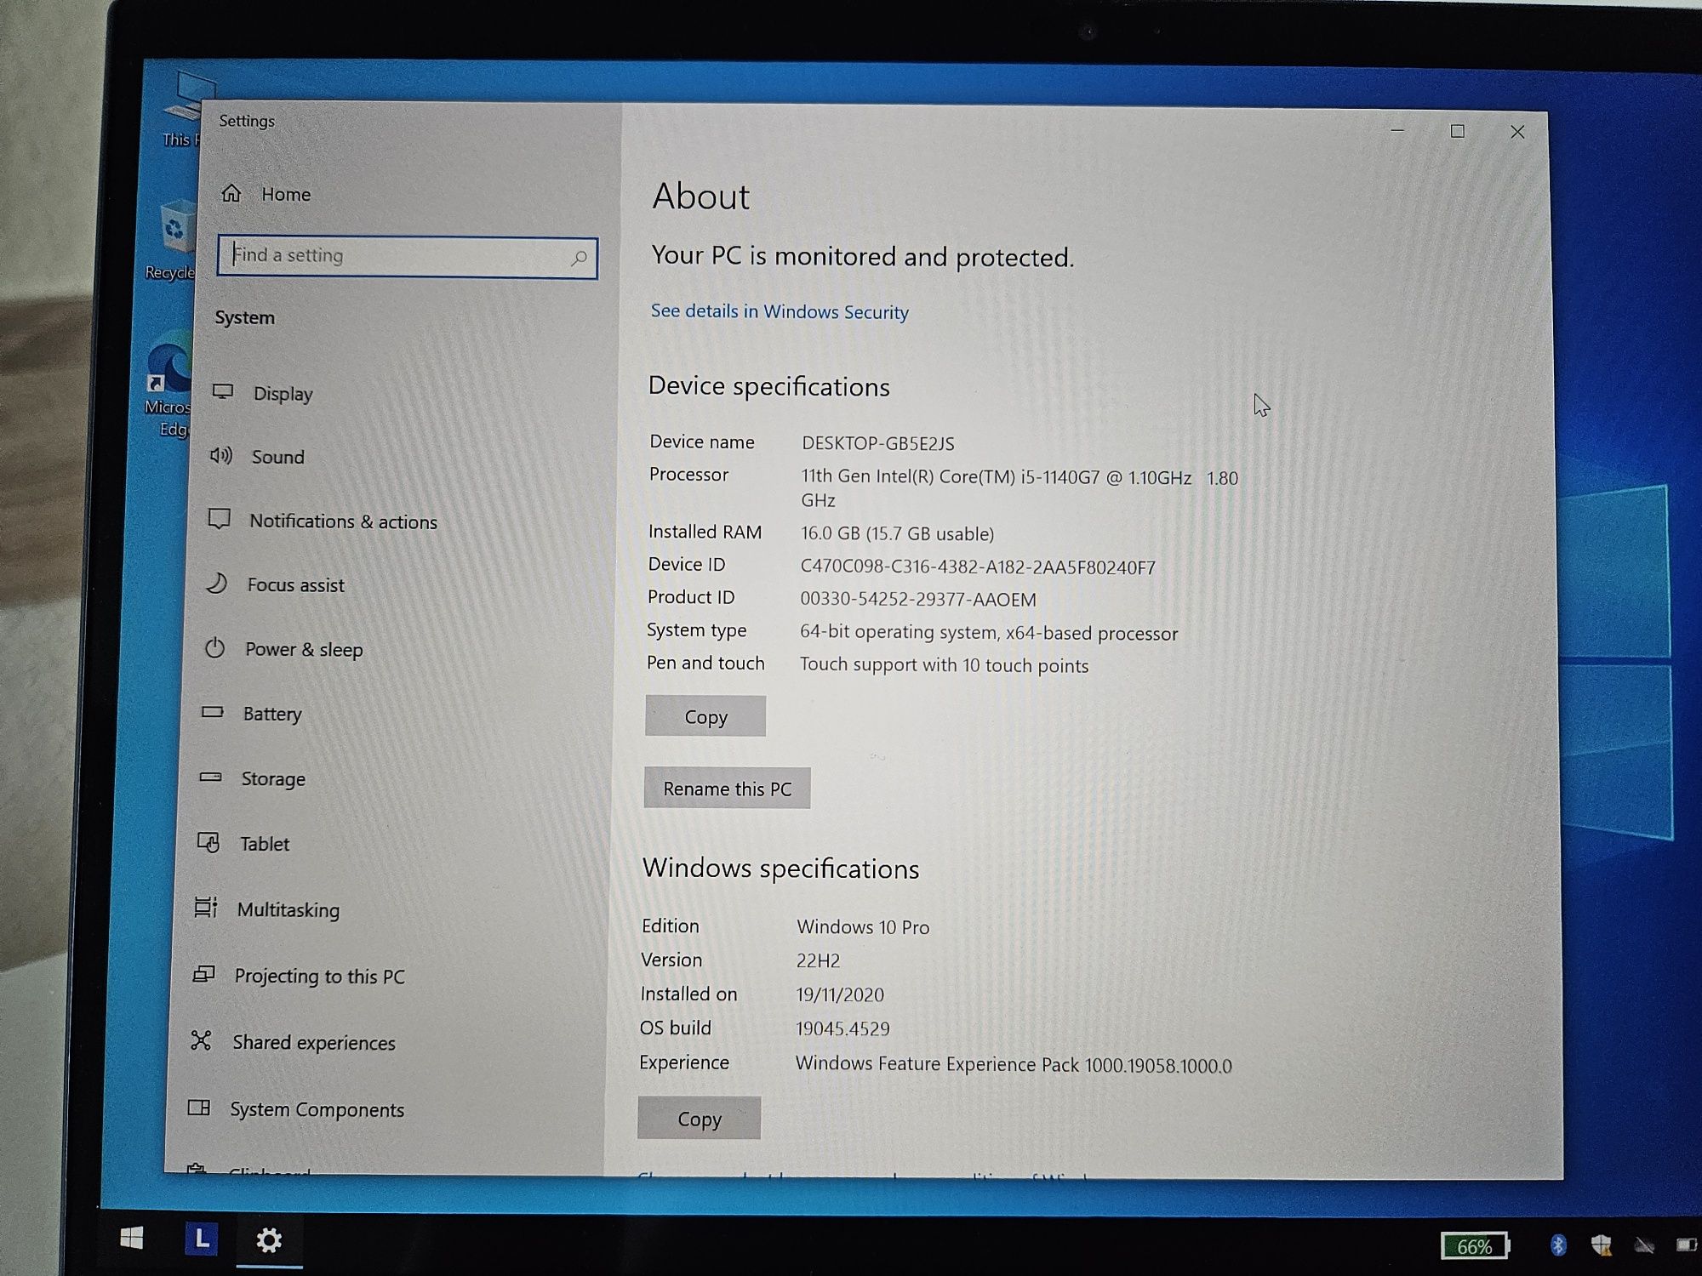
Task: Click the Settings gear taskbar icon
Action: coord(269,1240)
